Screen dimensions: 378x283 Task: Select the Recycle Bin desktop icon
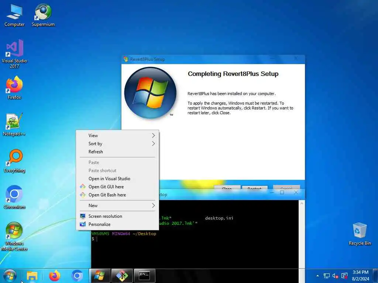click(x=360, y=234)
